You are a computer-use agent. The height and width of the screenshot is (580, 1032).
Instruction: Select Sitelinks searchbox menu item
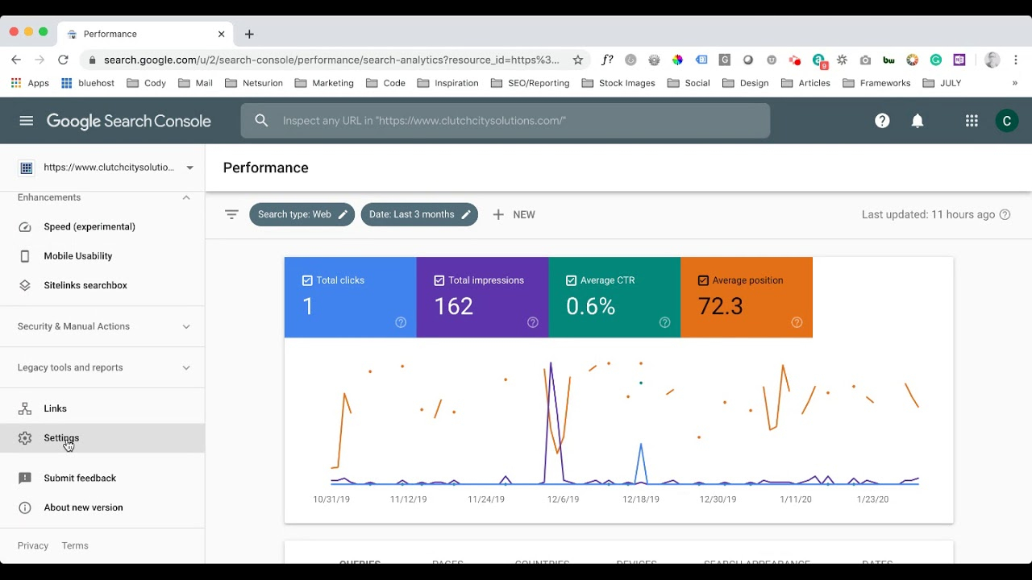[85, 285]
